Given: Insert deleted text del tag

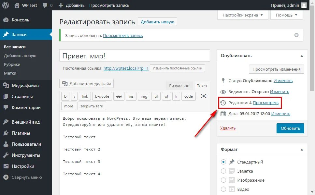Looking at the screenshot, I should pos(119,96).
